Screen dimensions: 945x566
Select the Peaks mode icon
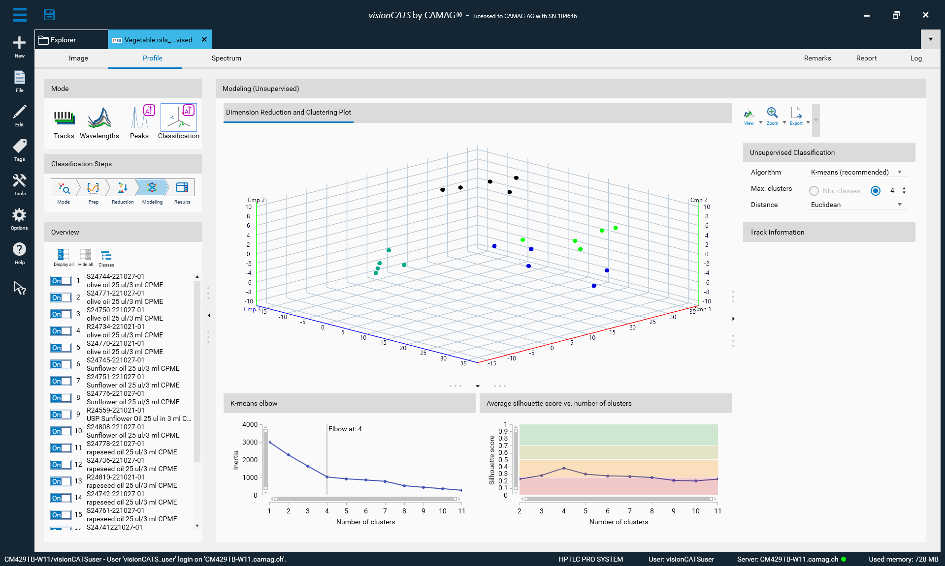tap(139, 119)
